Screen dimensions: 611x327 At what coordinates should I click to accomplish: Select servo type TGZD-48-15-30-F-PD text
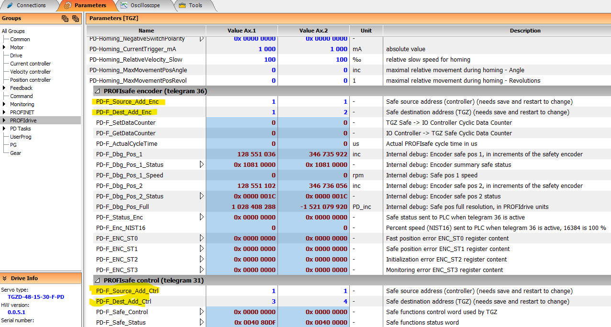coord(36,297)
